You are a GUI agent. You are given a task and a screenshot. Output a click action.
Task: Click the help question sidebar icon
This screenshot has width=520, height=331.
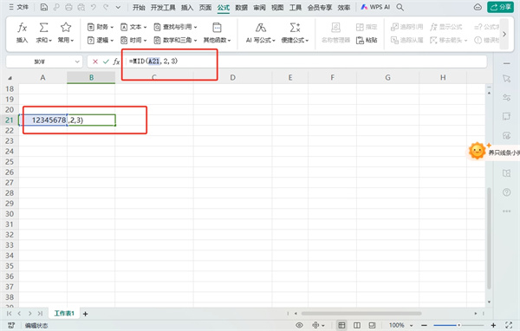[x=506, y=192]
